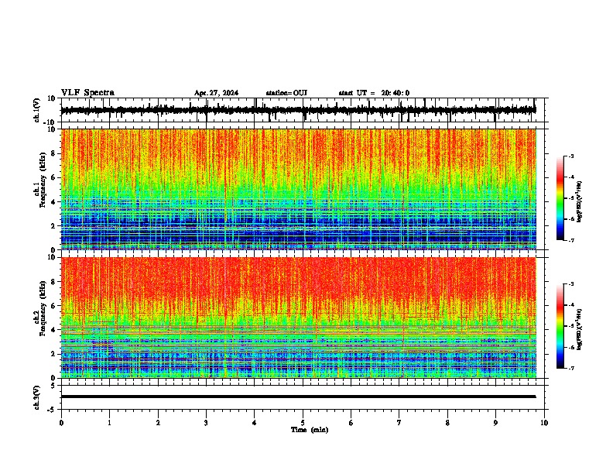This screenshot has height=474, width=613.
Task: Click the "start UT = 20:40:0" text
Action: point(374,93)
